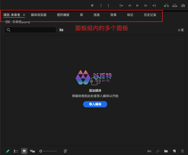Switch to the 效果 tab
Screen dimensions: 188x155
coord(113,15)
